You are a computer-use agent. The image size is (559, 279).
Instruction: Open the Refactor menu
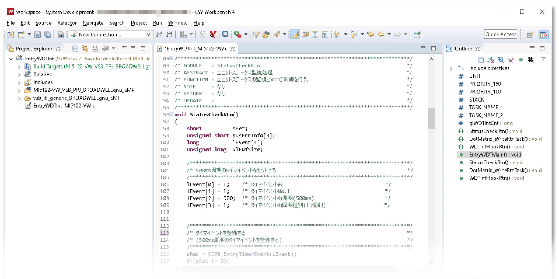coord(67,23)
